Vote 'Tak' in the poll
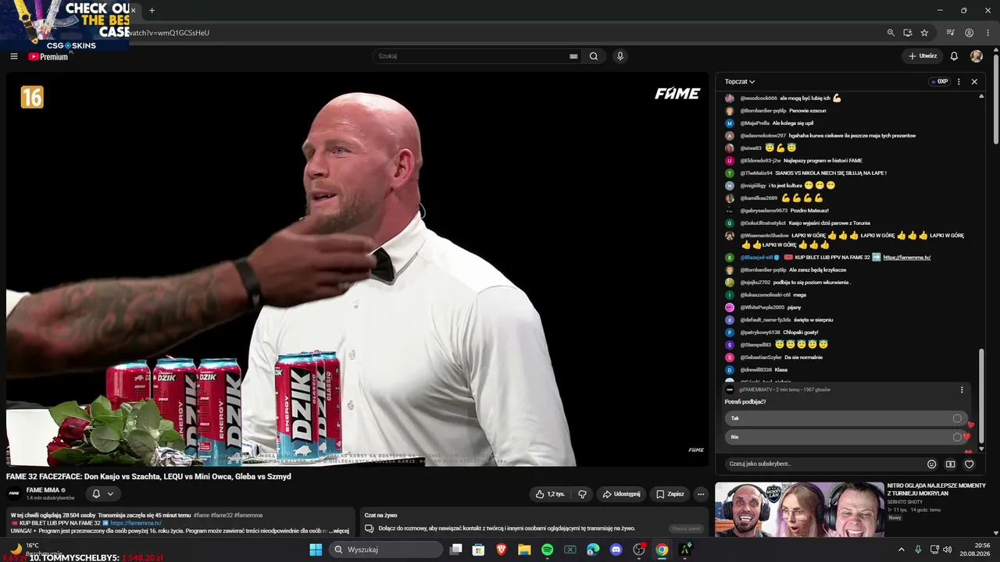Image resolution: width=1000 pixels, height=562 pixels. click(x=846, y=418)
